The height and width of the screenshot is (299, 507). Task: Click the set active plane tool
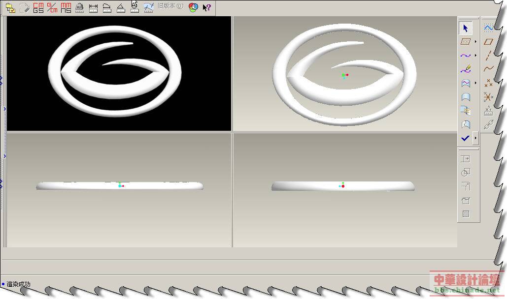465,42
